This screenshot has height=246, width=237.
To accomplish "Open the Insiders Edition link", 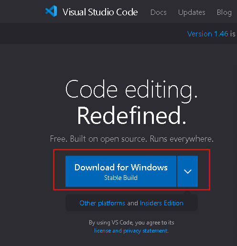I will [x=162, y=203].
